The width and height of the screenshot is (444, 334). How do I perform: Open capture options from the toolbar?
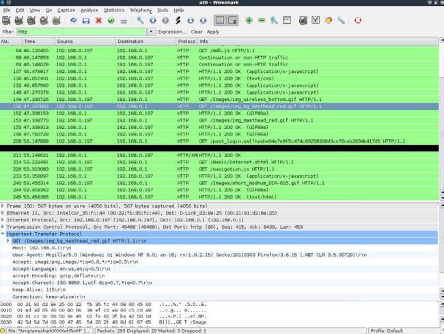click(x=19, y=20)
